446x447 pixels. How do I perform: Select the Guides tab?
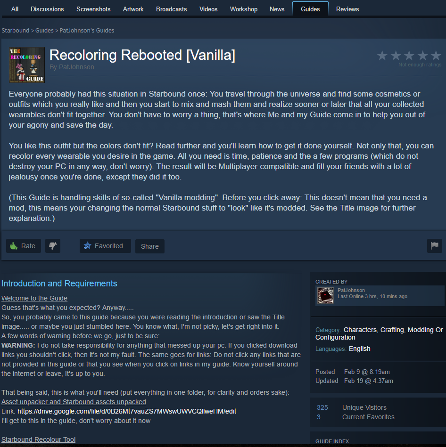click(x=310, y=9)
